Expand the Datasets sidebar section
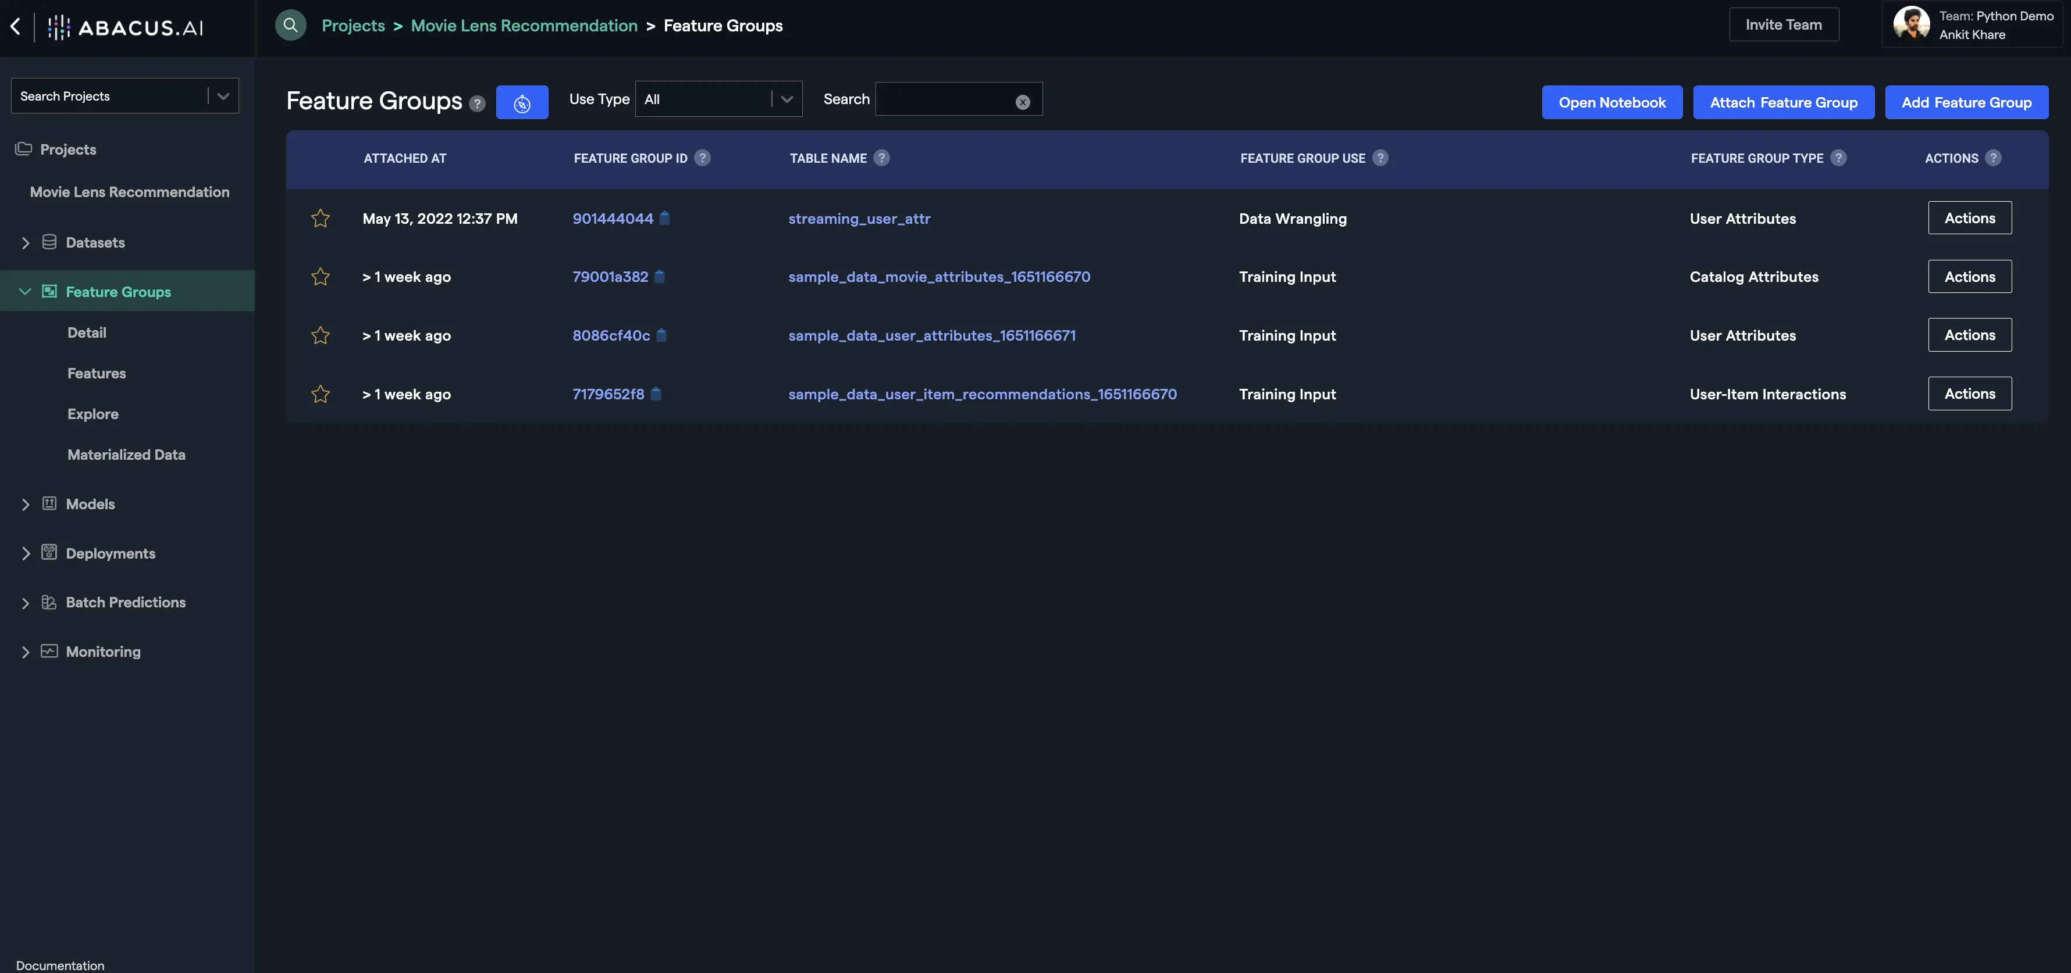 coord(26,242)
